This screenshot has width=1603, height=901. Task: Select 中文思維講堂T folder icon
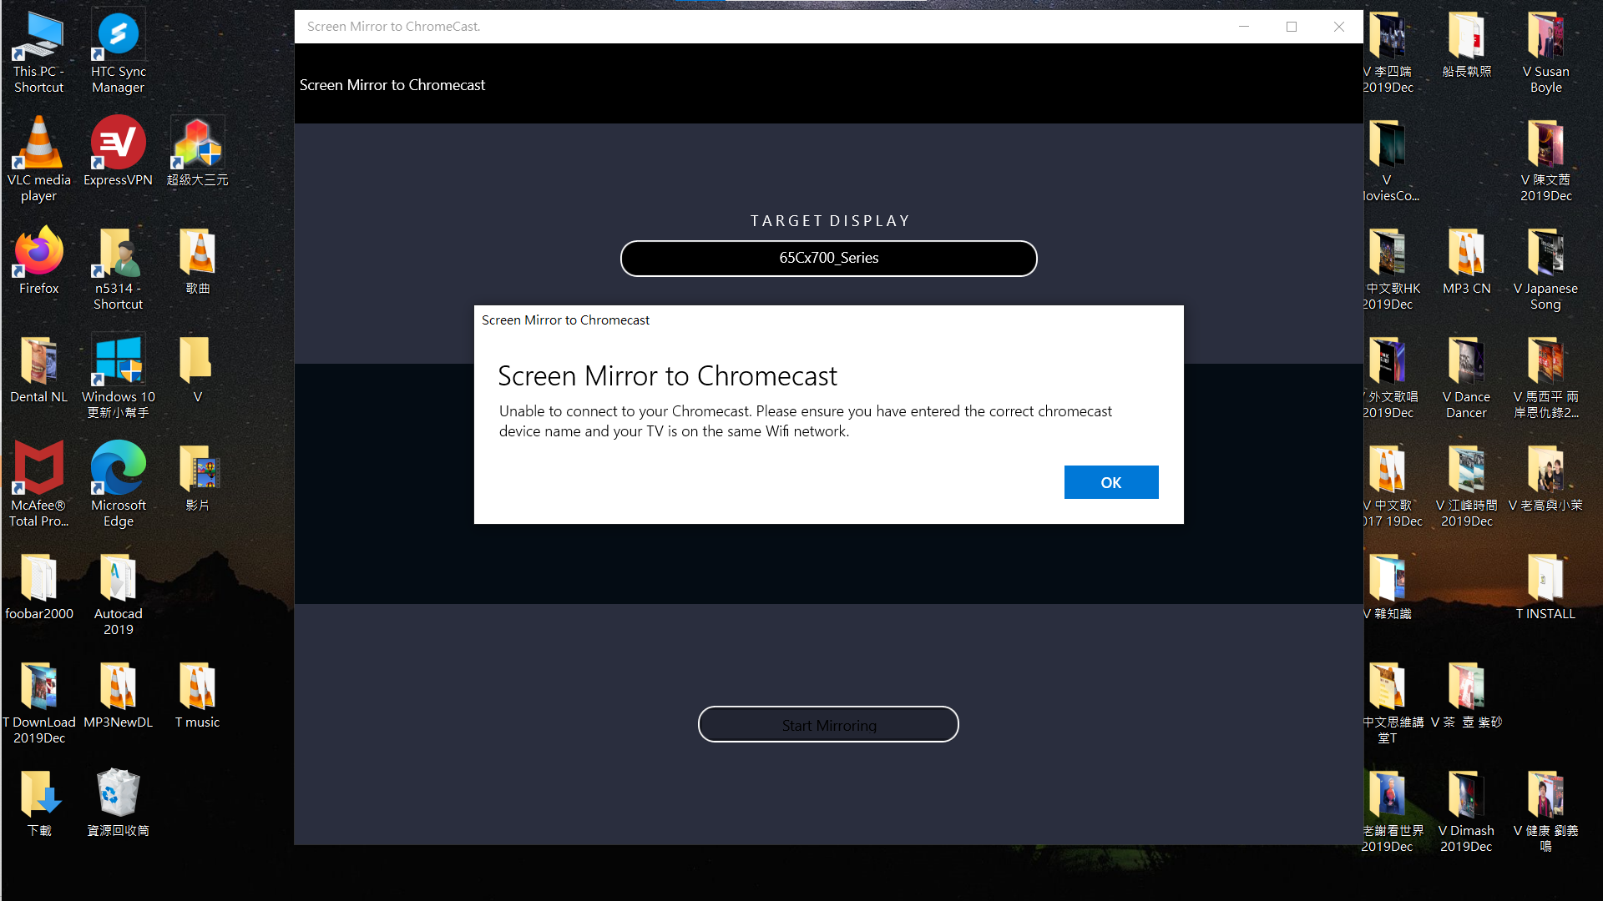tap(1392, 702)
